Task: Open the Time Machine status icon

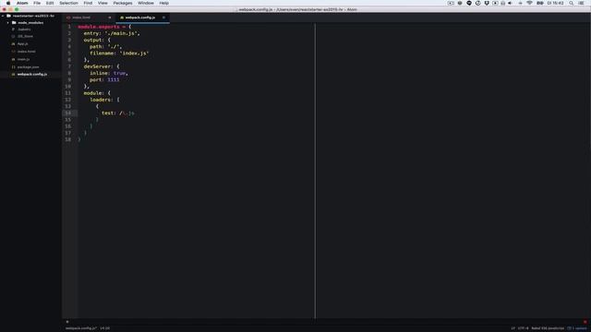Action: click(x=478, y=3)
